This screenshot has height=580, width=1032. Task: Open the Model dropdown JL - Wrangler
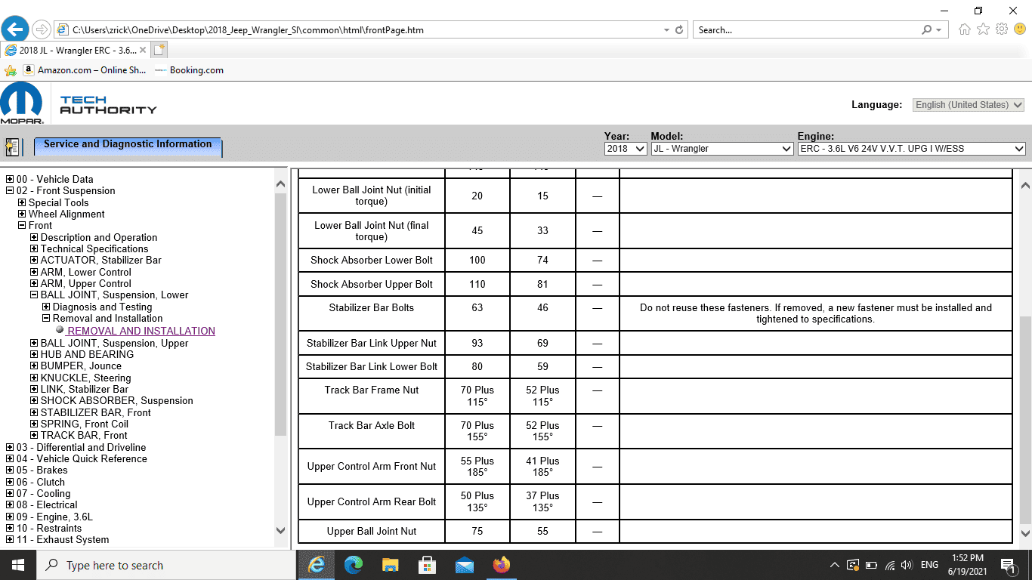coord(722,149)
